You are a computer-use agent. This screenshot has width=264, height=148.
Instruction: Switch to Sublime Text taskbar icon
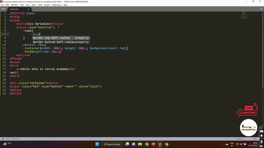click(x=160, y=144)
